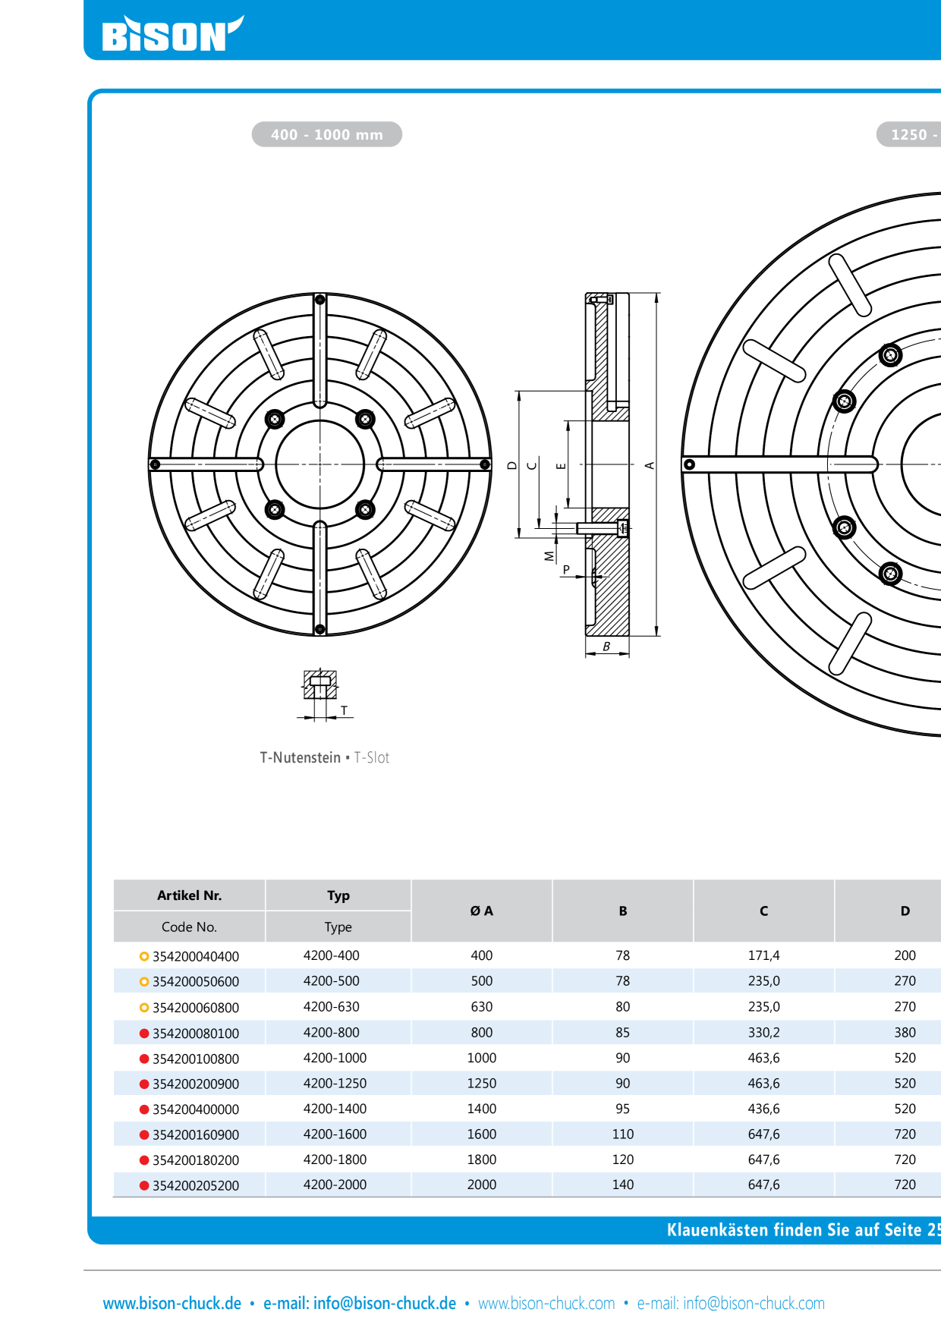Click the red dot marker beside 354200205200

click(x=144, y=1185)
